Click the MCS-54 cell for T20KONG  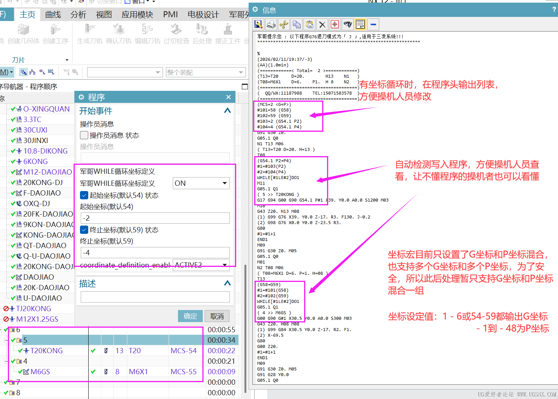pos(184,351)
